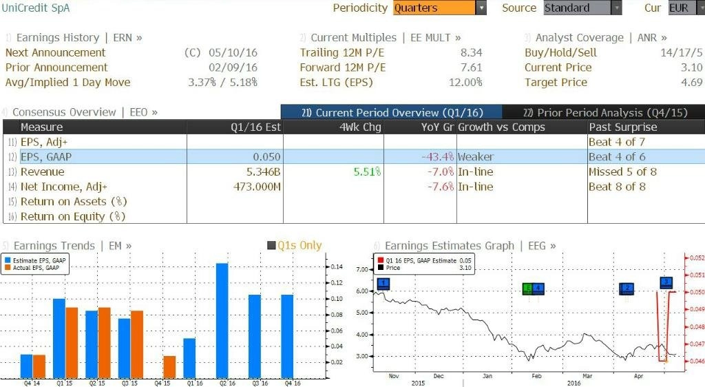This screenshot has height=387, width=705.
Task: Select the EPS, GAAP measure row
Action: pos(354,157)
